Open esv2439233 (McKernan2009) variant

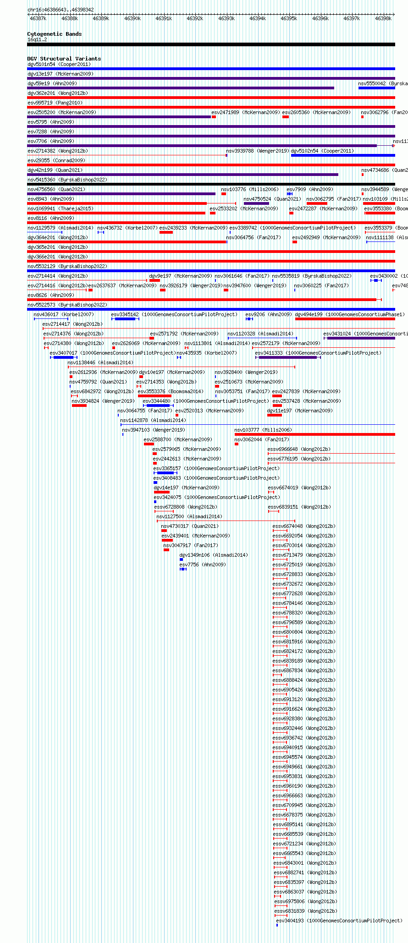point(166,232)
